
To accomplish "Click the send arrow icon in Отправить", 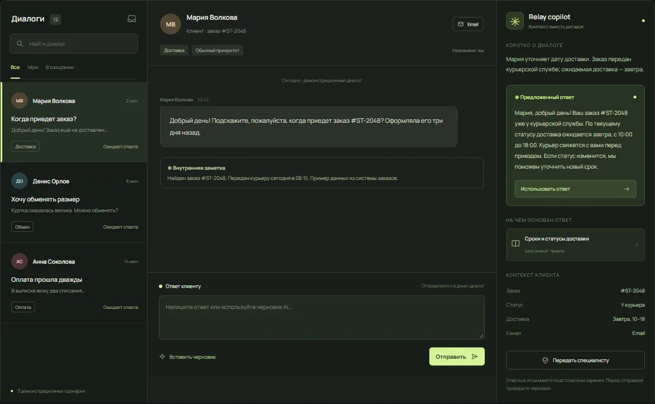I will [x=475, y=356].
